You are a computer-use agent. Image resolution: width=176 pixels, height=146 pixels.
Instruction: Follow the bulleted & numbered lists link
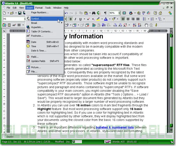click(x=115, y=127)
